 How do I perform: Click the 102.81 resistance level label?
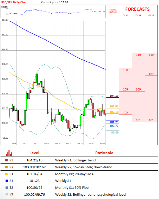click(x=114, y=106)
